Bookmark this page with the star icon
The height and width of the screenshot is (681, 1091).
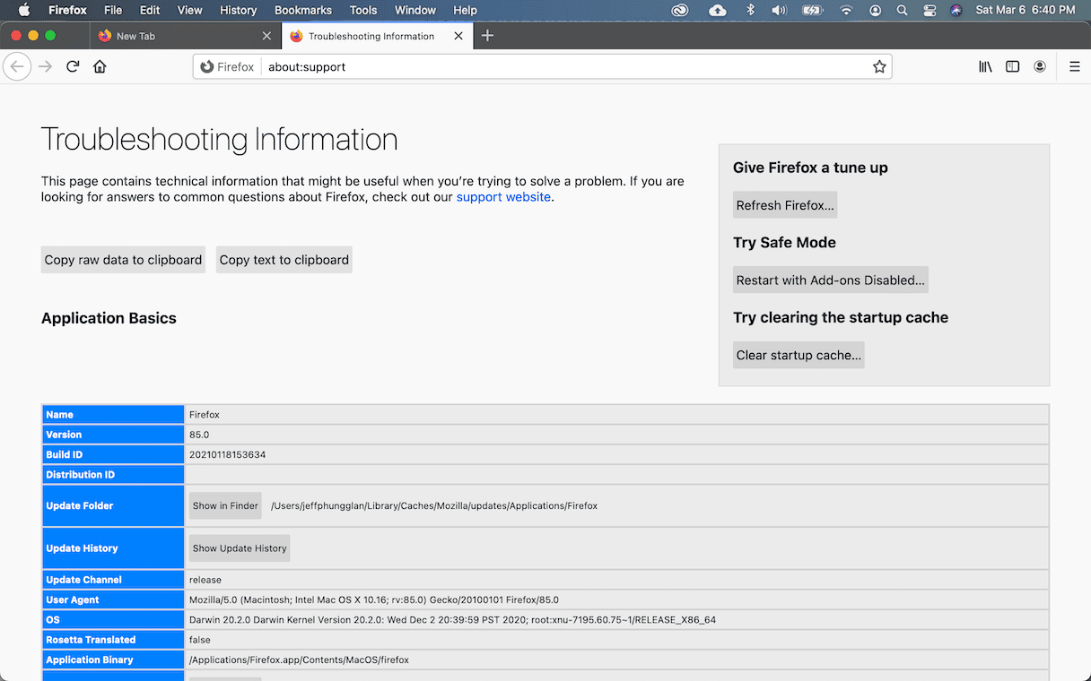click(x=879, y=66)
